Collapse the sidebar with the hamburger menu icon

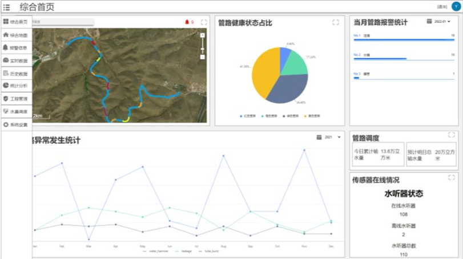click(x=6, y=7)
